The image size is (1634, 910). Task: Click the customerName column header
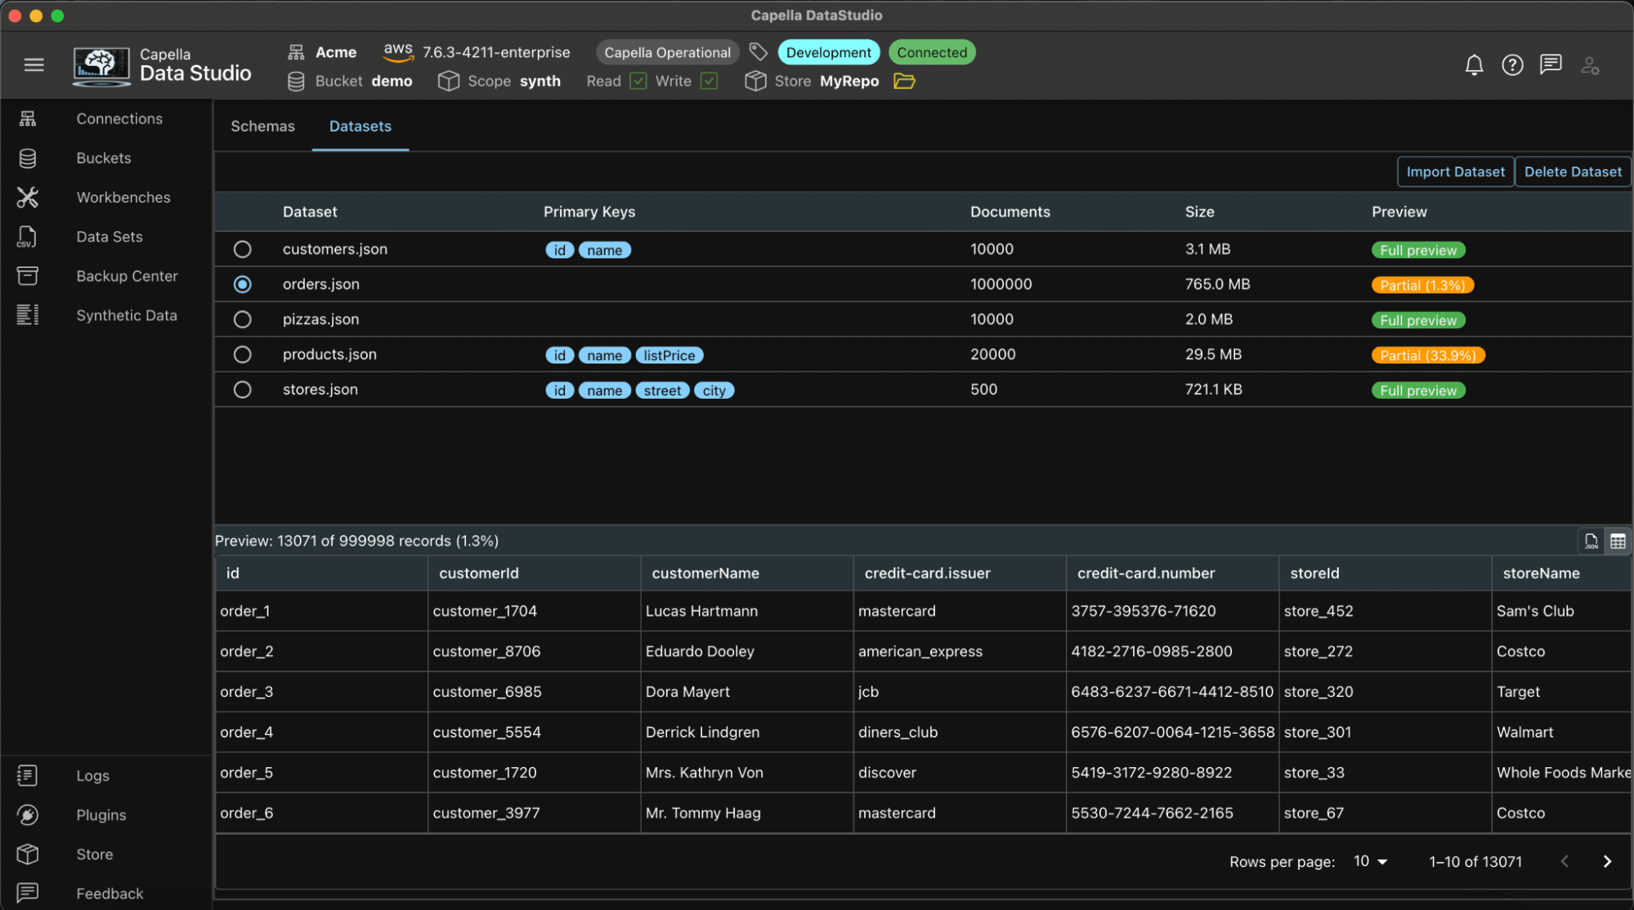click(705, 573)
